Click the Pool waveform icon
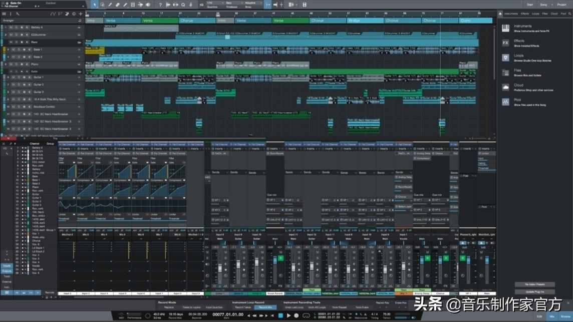 tap(505, 102)
